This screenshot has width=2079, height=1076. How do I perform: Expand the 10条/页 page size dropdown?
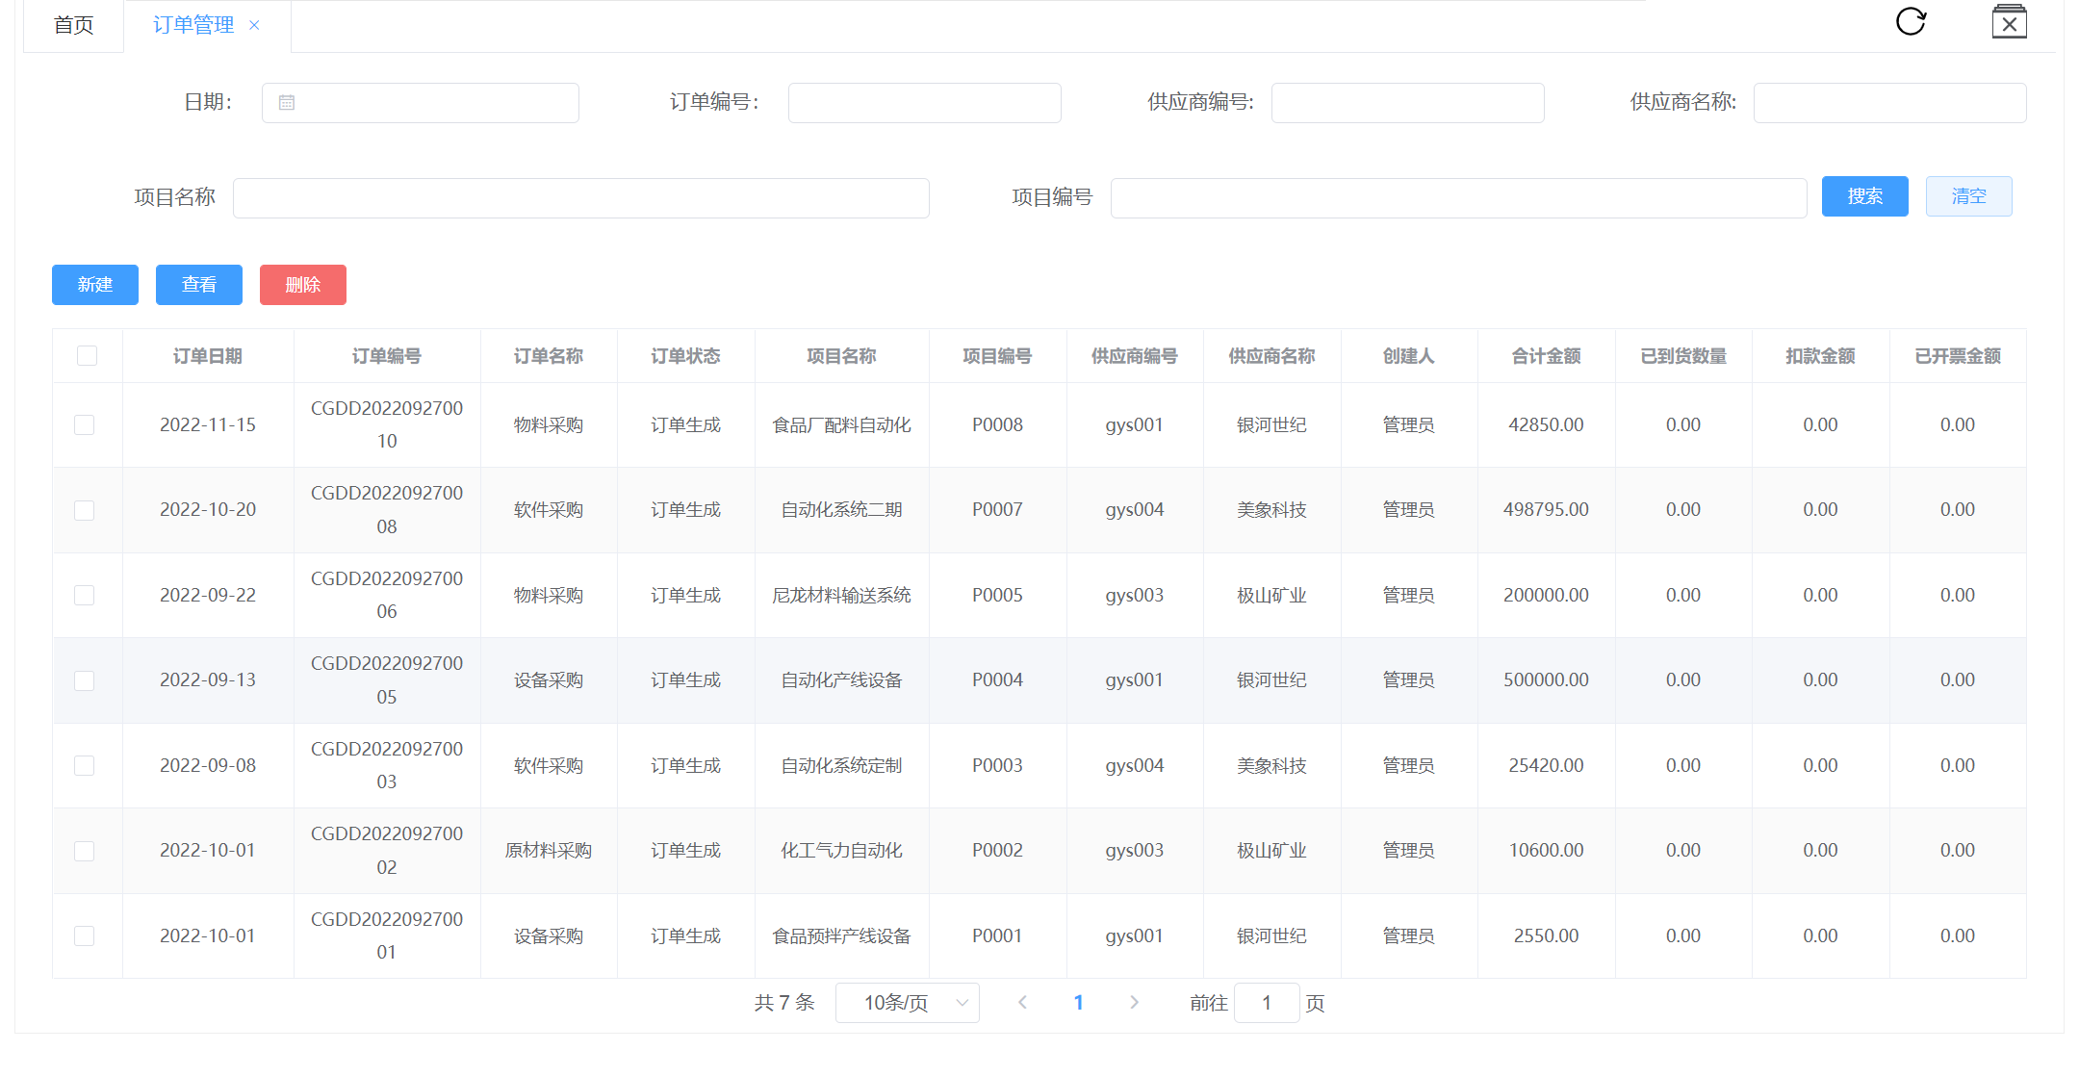pos(907,1003)
